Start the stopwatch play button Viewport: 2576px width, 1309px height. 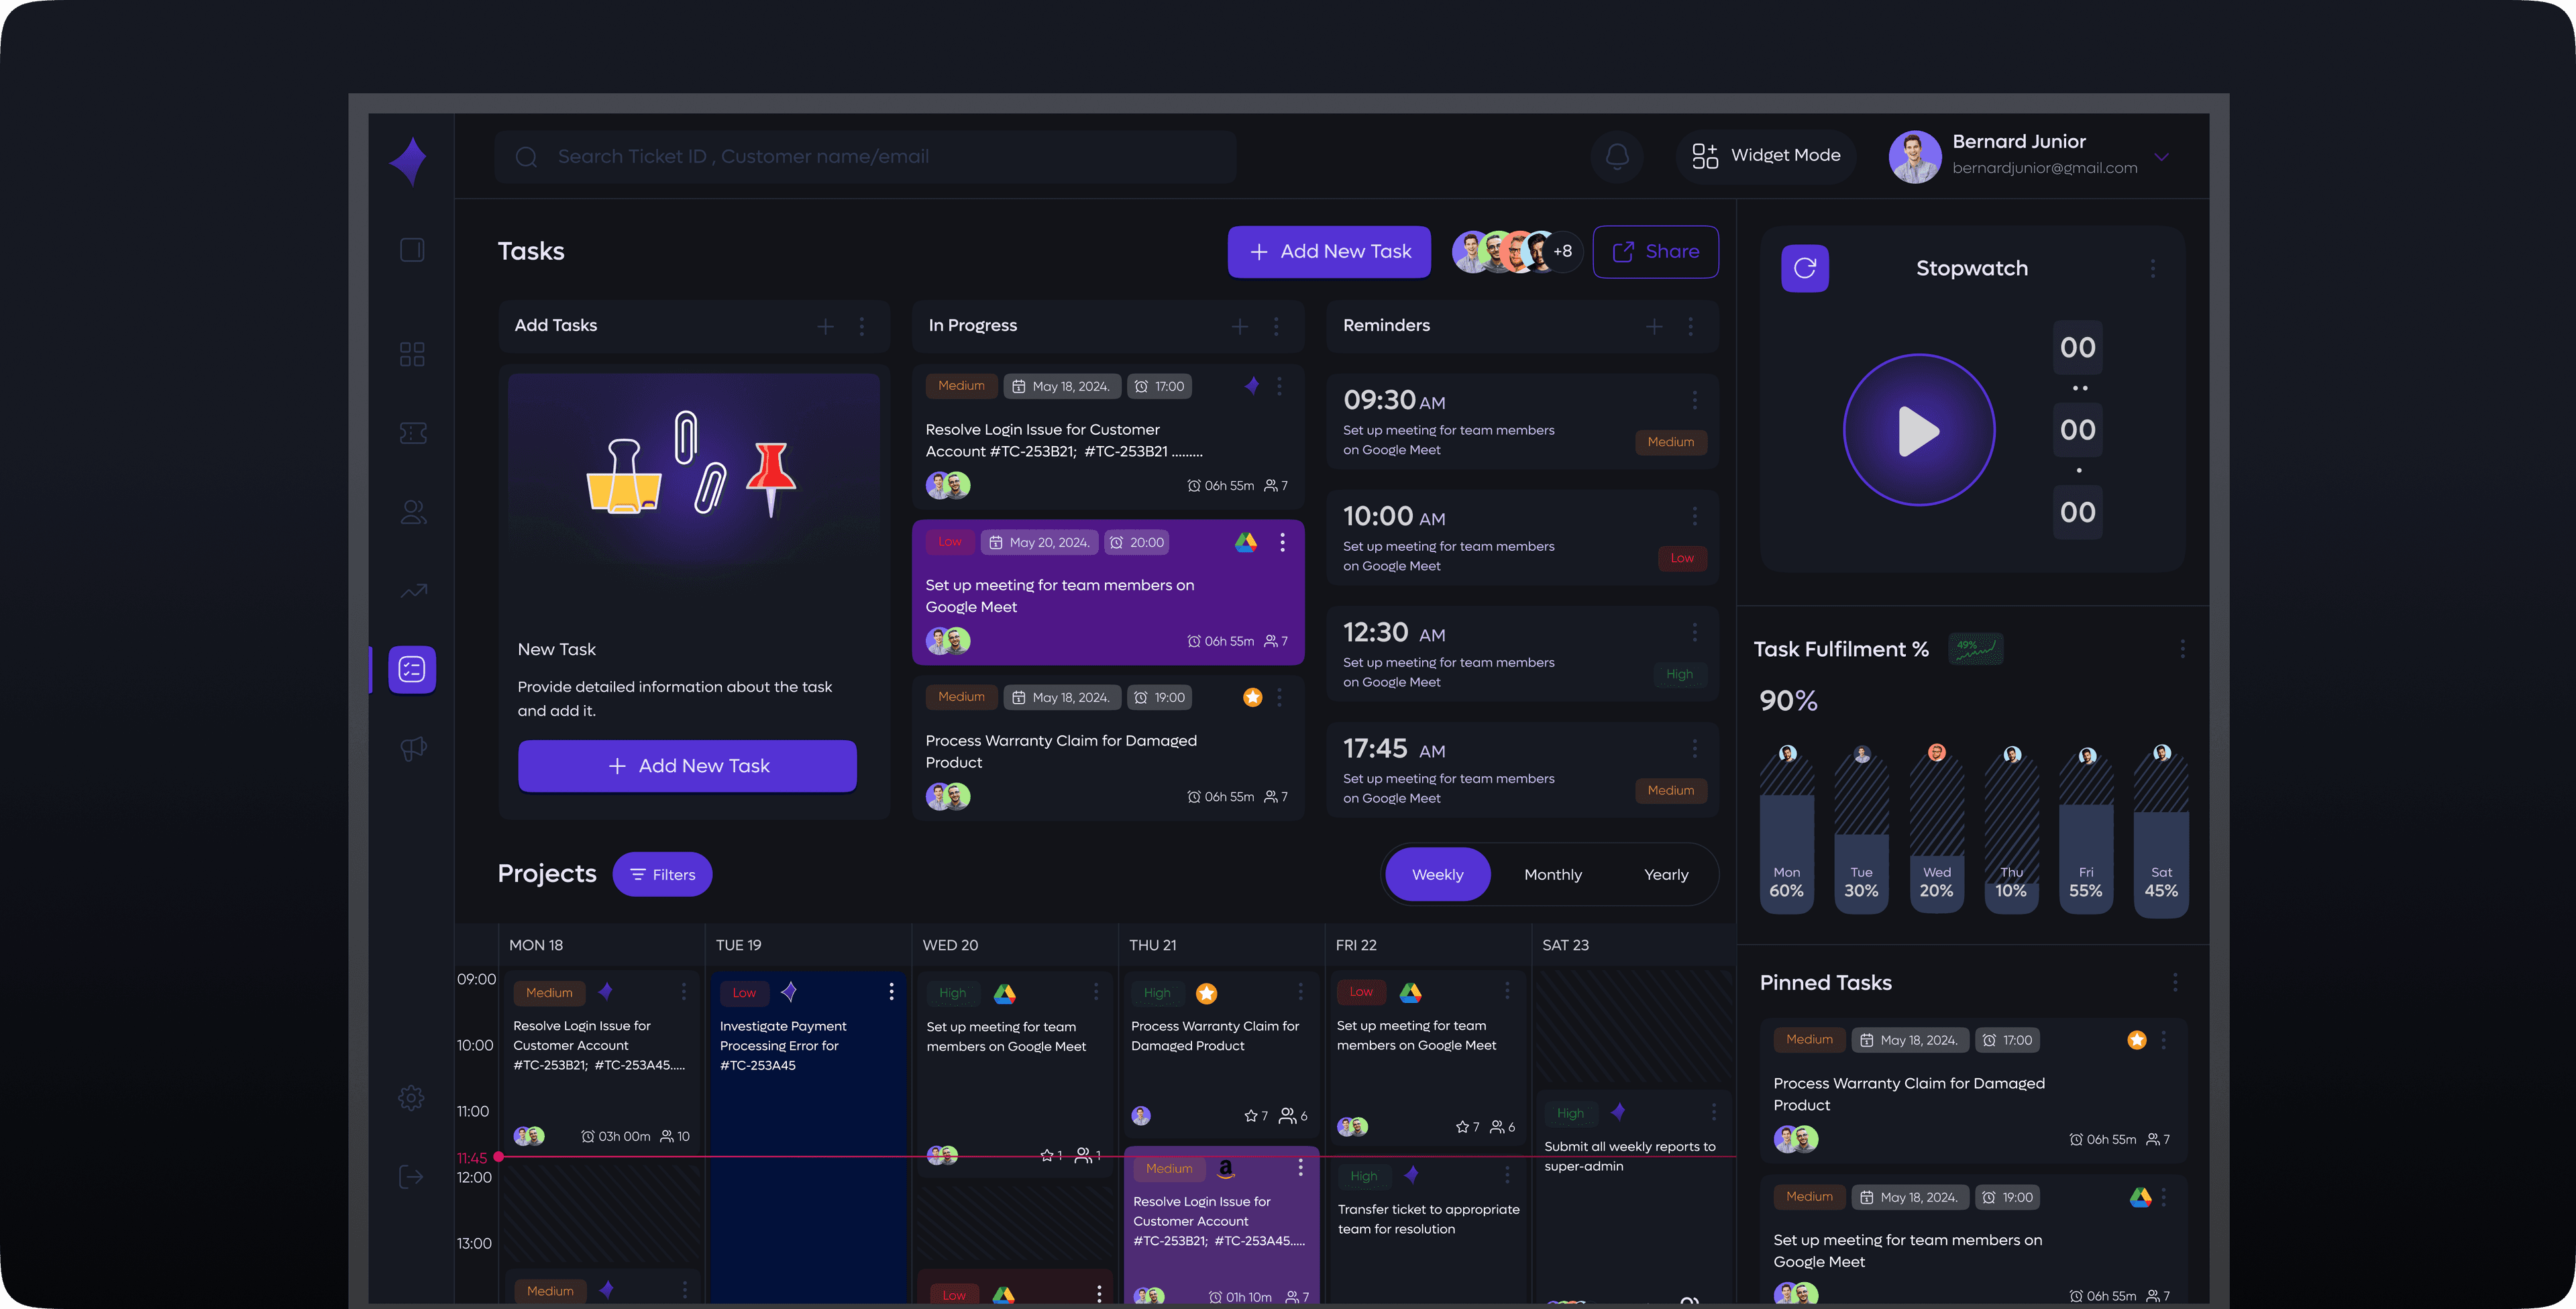(x=1918, y=430)
